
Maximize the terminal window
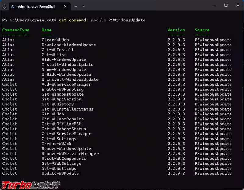(226, 5)
